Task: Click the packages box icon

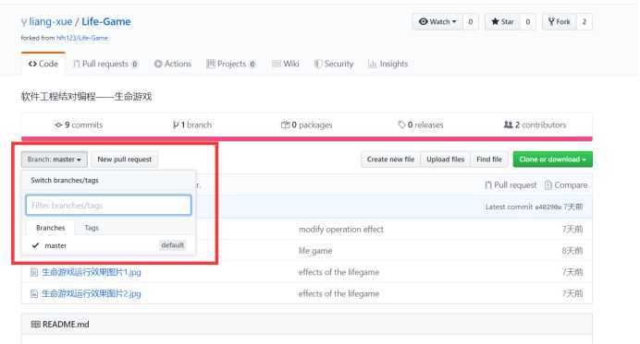Action: pyautogui.click(x=285, y=125)
